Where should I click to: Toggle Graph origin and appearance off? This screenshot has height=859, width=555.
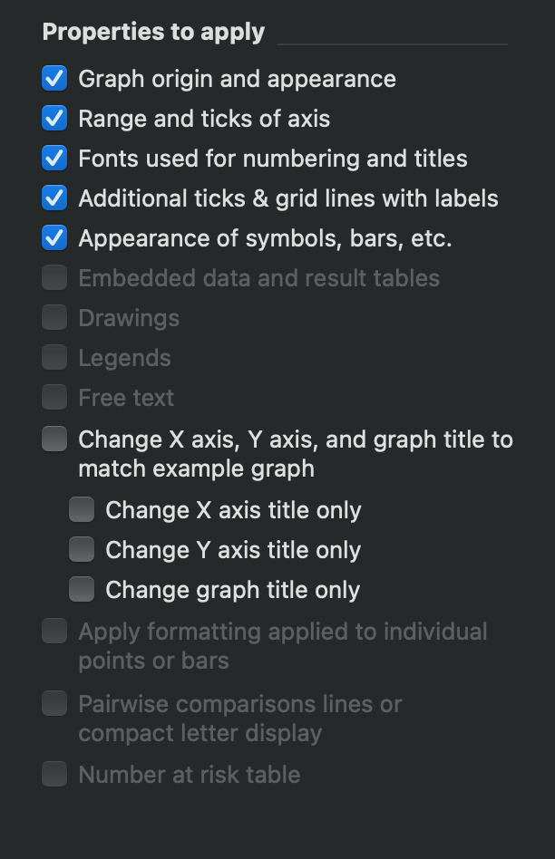(x=54, y=79)
